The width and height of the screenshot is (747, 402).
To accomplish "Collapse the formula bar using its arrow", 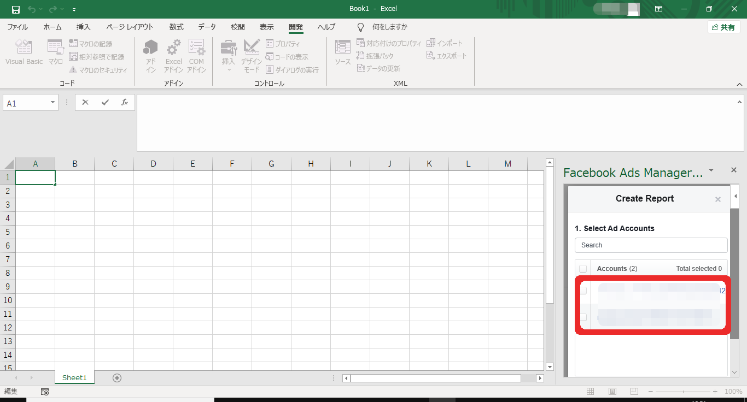I will 739,102.
